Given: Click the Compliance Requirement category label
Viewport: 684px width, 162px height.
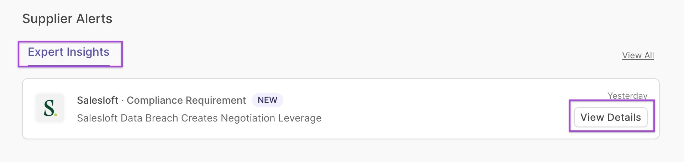Looking at the screenshot, I should pos(186,100).
